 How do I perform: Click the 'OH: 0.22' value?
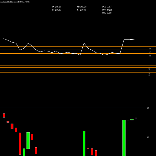(x=107, y=10)
